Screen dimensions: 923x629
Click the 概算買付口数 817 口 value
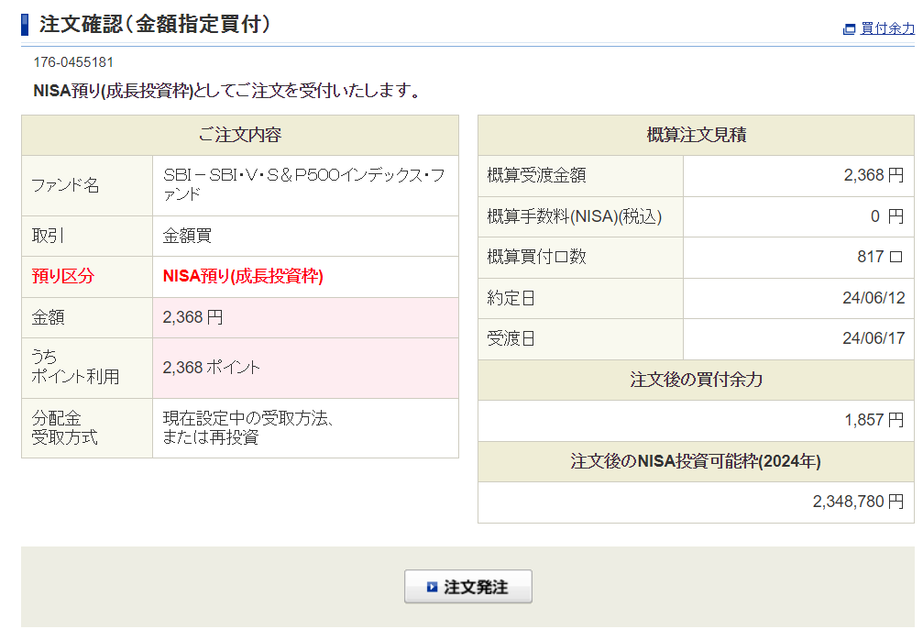pos(879,257)
